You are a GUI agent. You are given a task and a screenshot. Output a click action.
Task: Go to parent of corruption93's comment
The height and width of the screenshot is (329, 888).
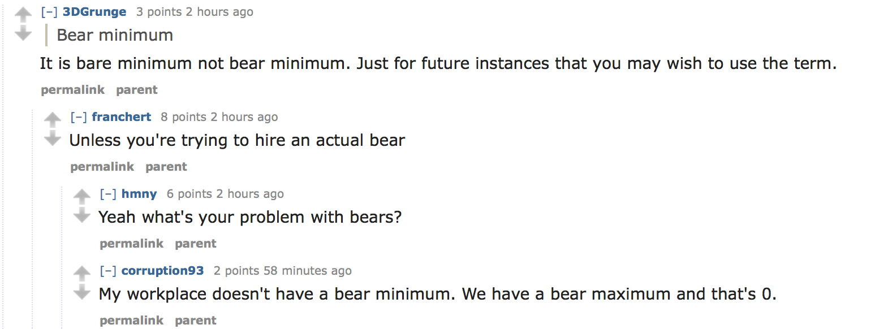coord(196,321)
